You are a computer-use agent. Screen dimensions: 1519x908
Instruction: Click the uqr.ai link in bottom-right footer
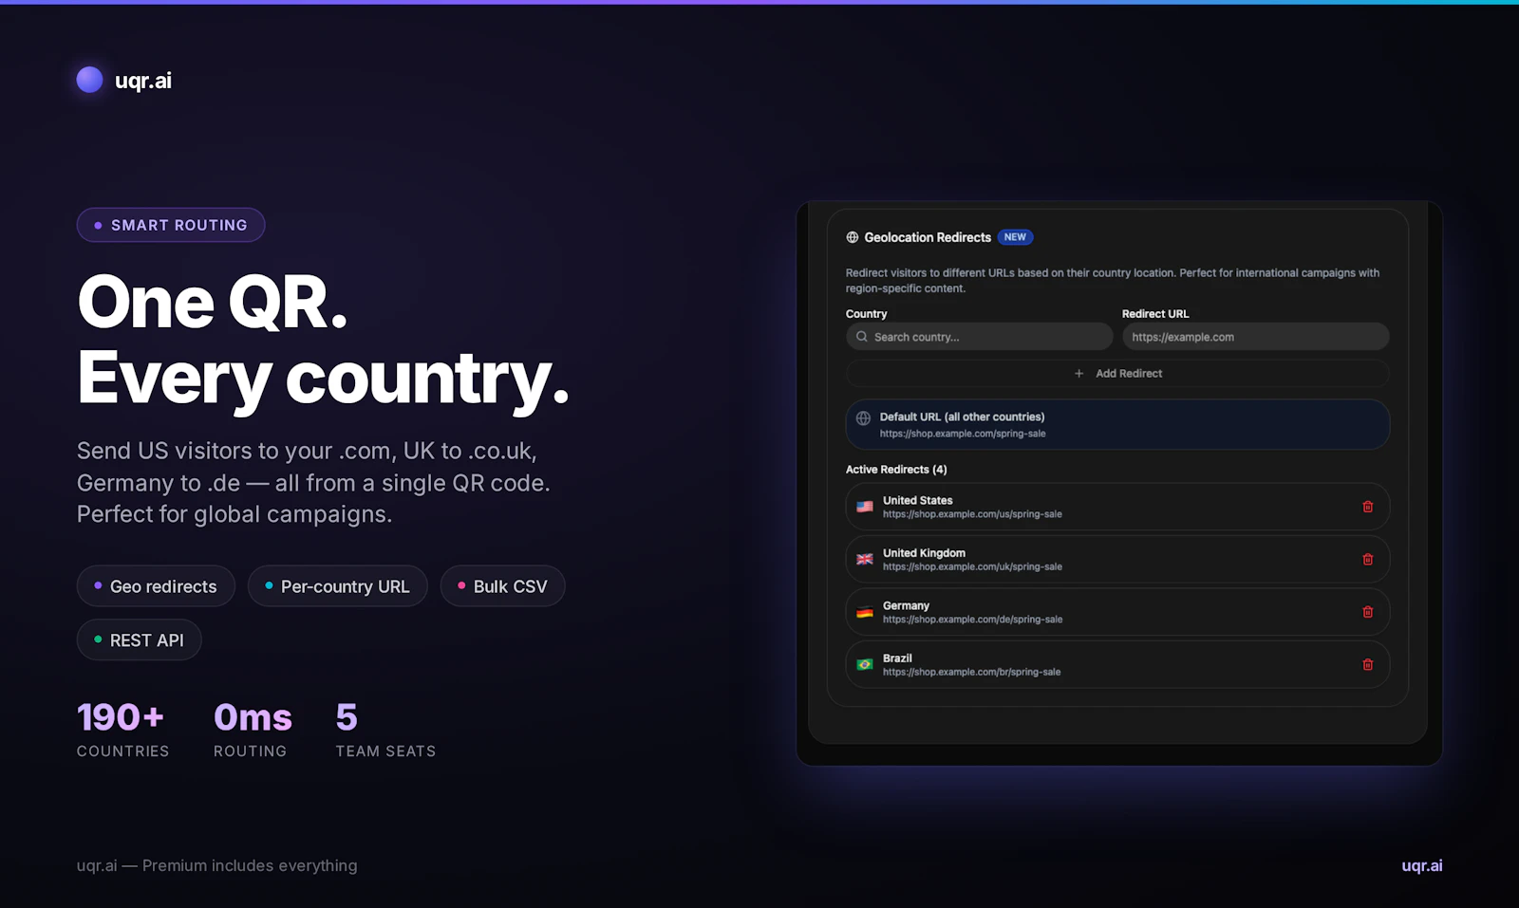tap(1421, 865)
